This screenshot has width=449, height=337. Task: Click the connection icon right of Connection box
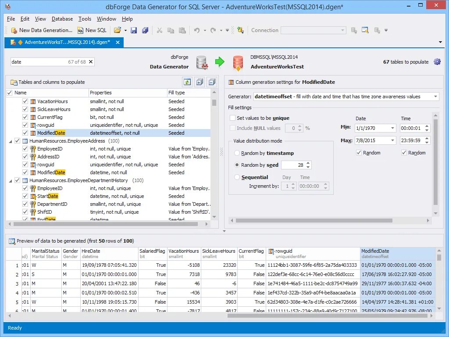click(354, 30)
